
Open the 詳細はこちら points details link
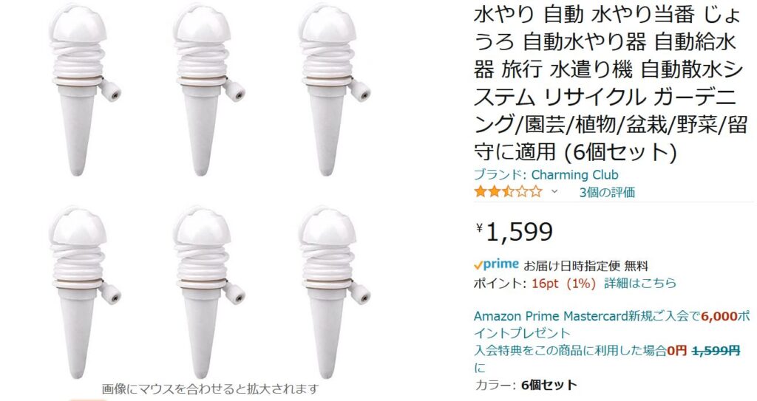[x=640, y=284]
